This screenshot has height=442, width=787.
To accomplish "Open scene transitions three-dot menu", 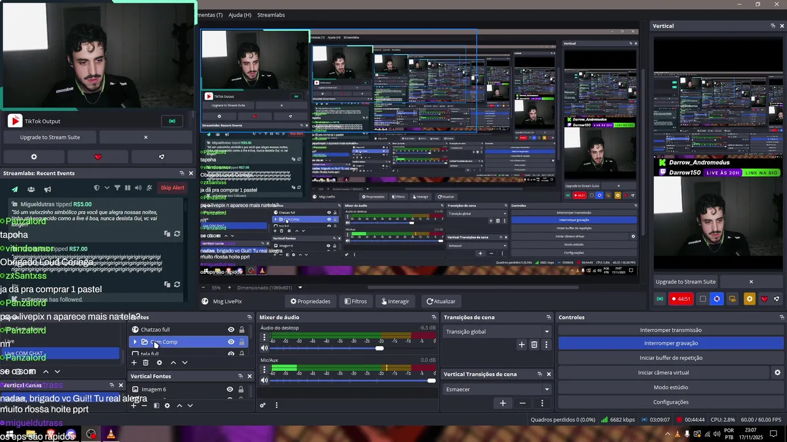I will point(546,345).
